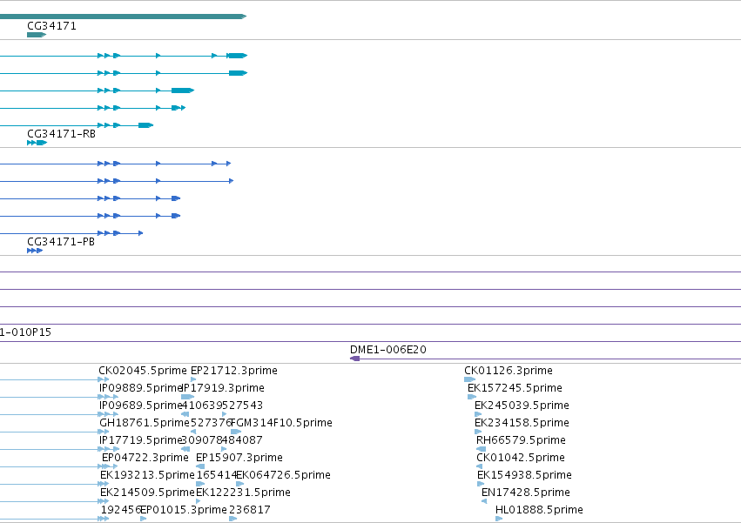Click the GM314F10.5prime EST label
This screenshot has height=523, width=741.
click(282, 423)
